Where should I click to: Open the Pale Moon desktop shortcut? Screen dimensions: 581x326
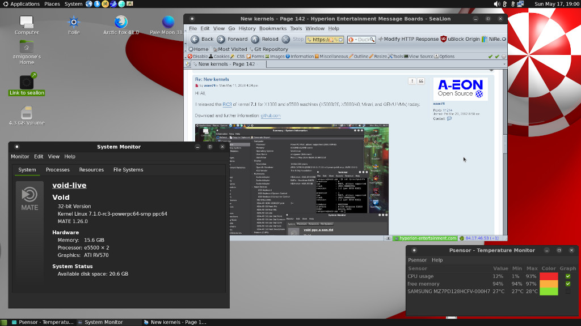point(167,25)
